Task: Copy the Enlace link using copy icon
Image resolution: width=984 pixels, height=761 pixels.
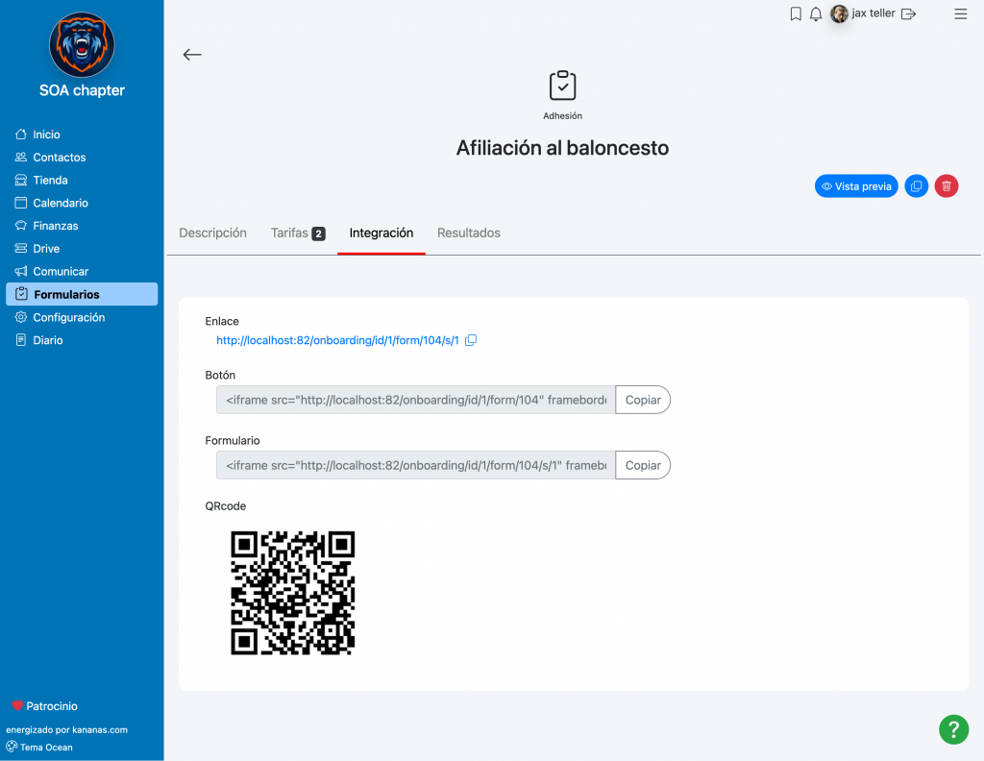Action: (471, 340)
